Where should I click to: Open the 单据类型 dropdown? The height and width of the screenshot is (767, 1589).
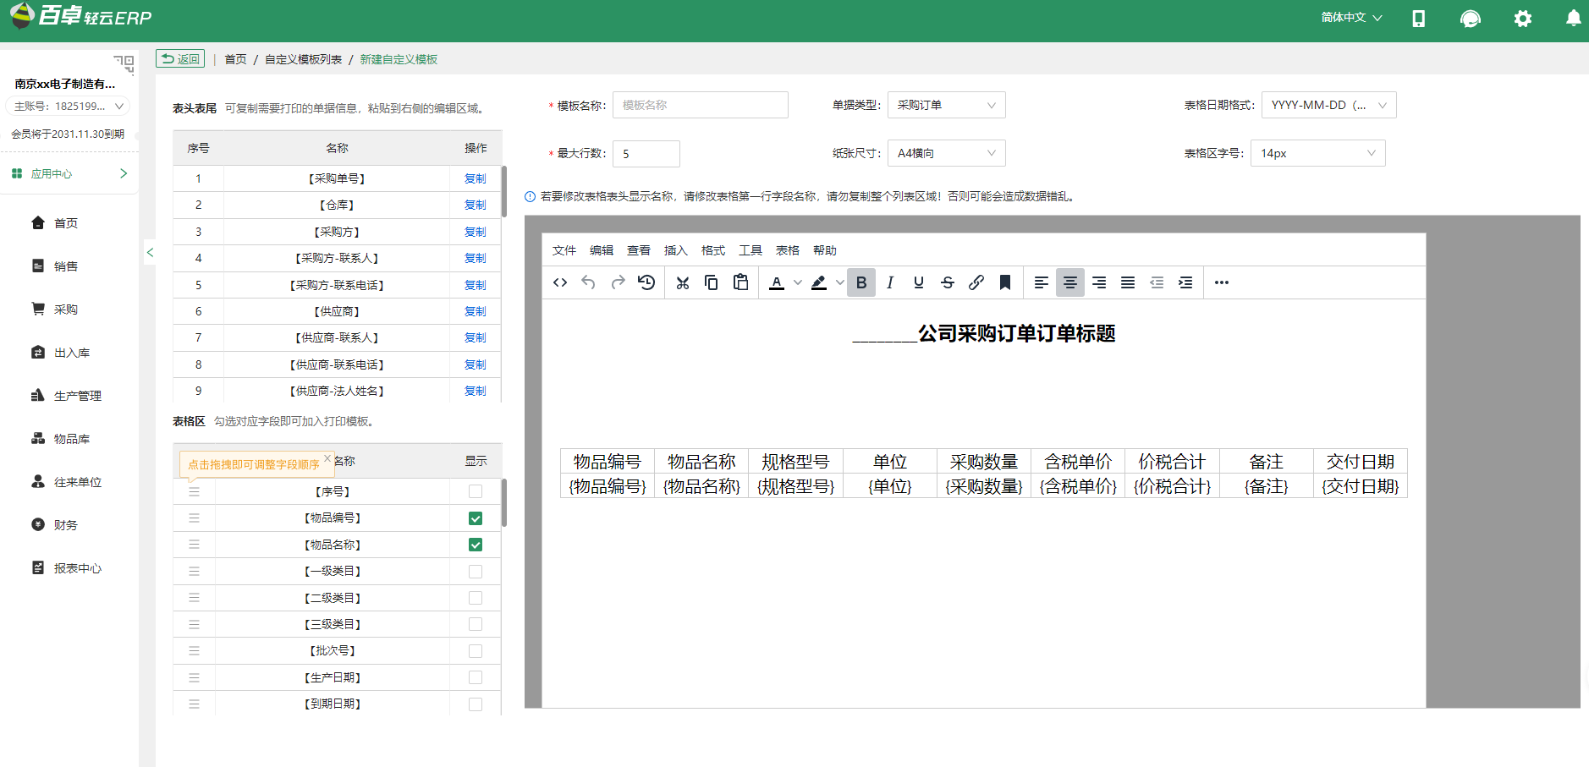coord(946,105)
